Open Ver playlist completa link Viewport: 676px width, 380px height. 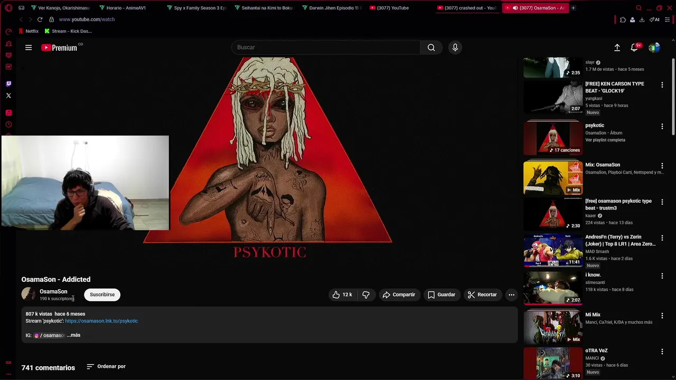pyautogui.click(x=605, y=140)
